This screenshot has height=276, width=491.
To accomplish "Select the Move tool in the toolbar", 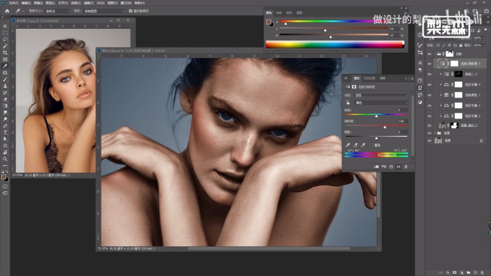I will 5,26.
